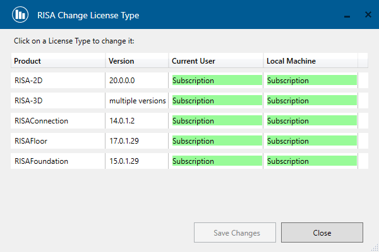Change RISAConnection Current User license type
The image size is (379, 252).
pos(217,121)
